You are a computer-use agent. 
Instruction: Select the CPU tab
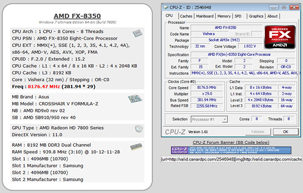point(169,16)
